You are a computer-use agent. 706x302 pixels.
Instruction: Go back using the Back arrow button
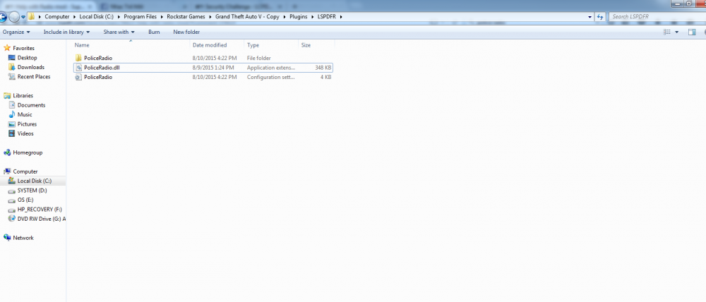point(2,17)
